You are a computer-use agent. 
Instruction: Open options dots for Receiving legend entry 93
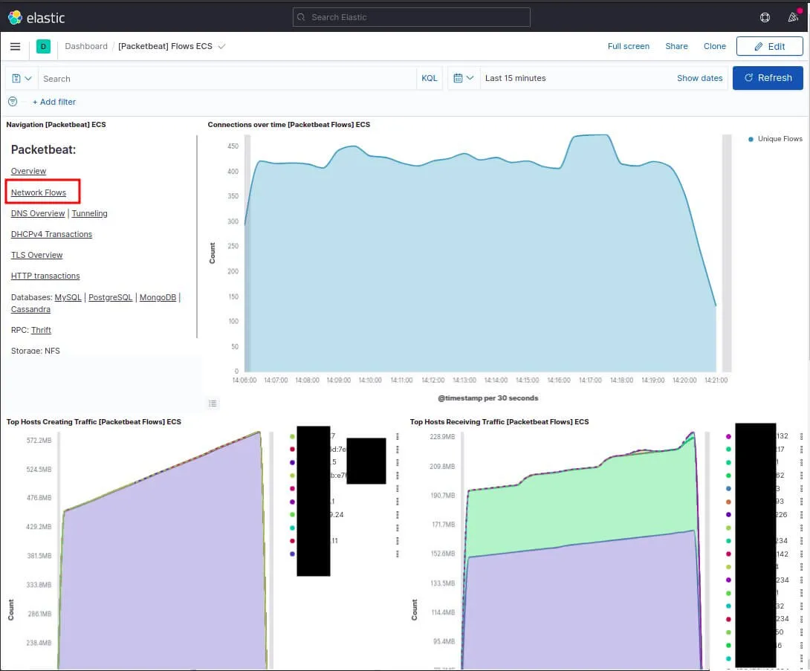[x=801, y=502]
